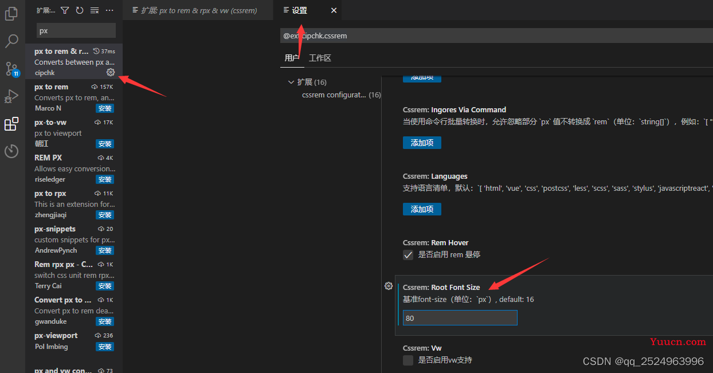Select the Convert px to extension title
This screenshot has width=713, height=373.
[62, 300]
